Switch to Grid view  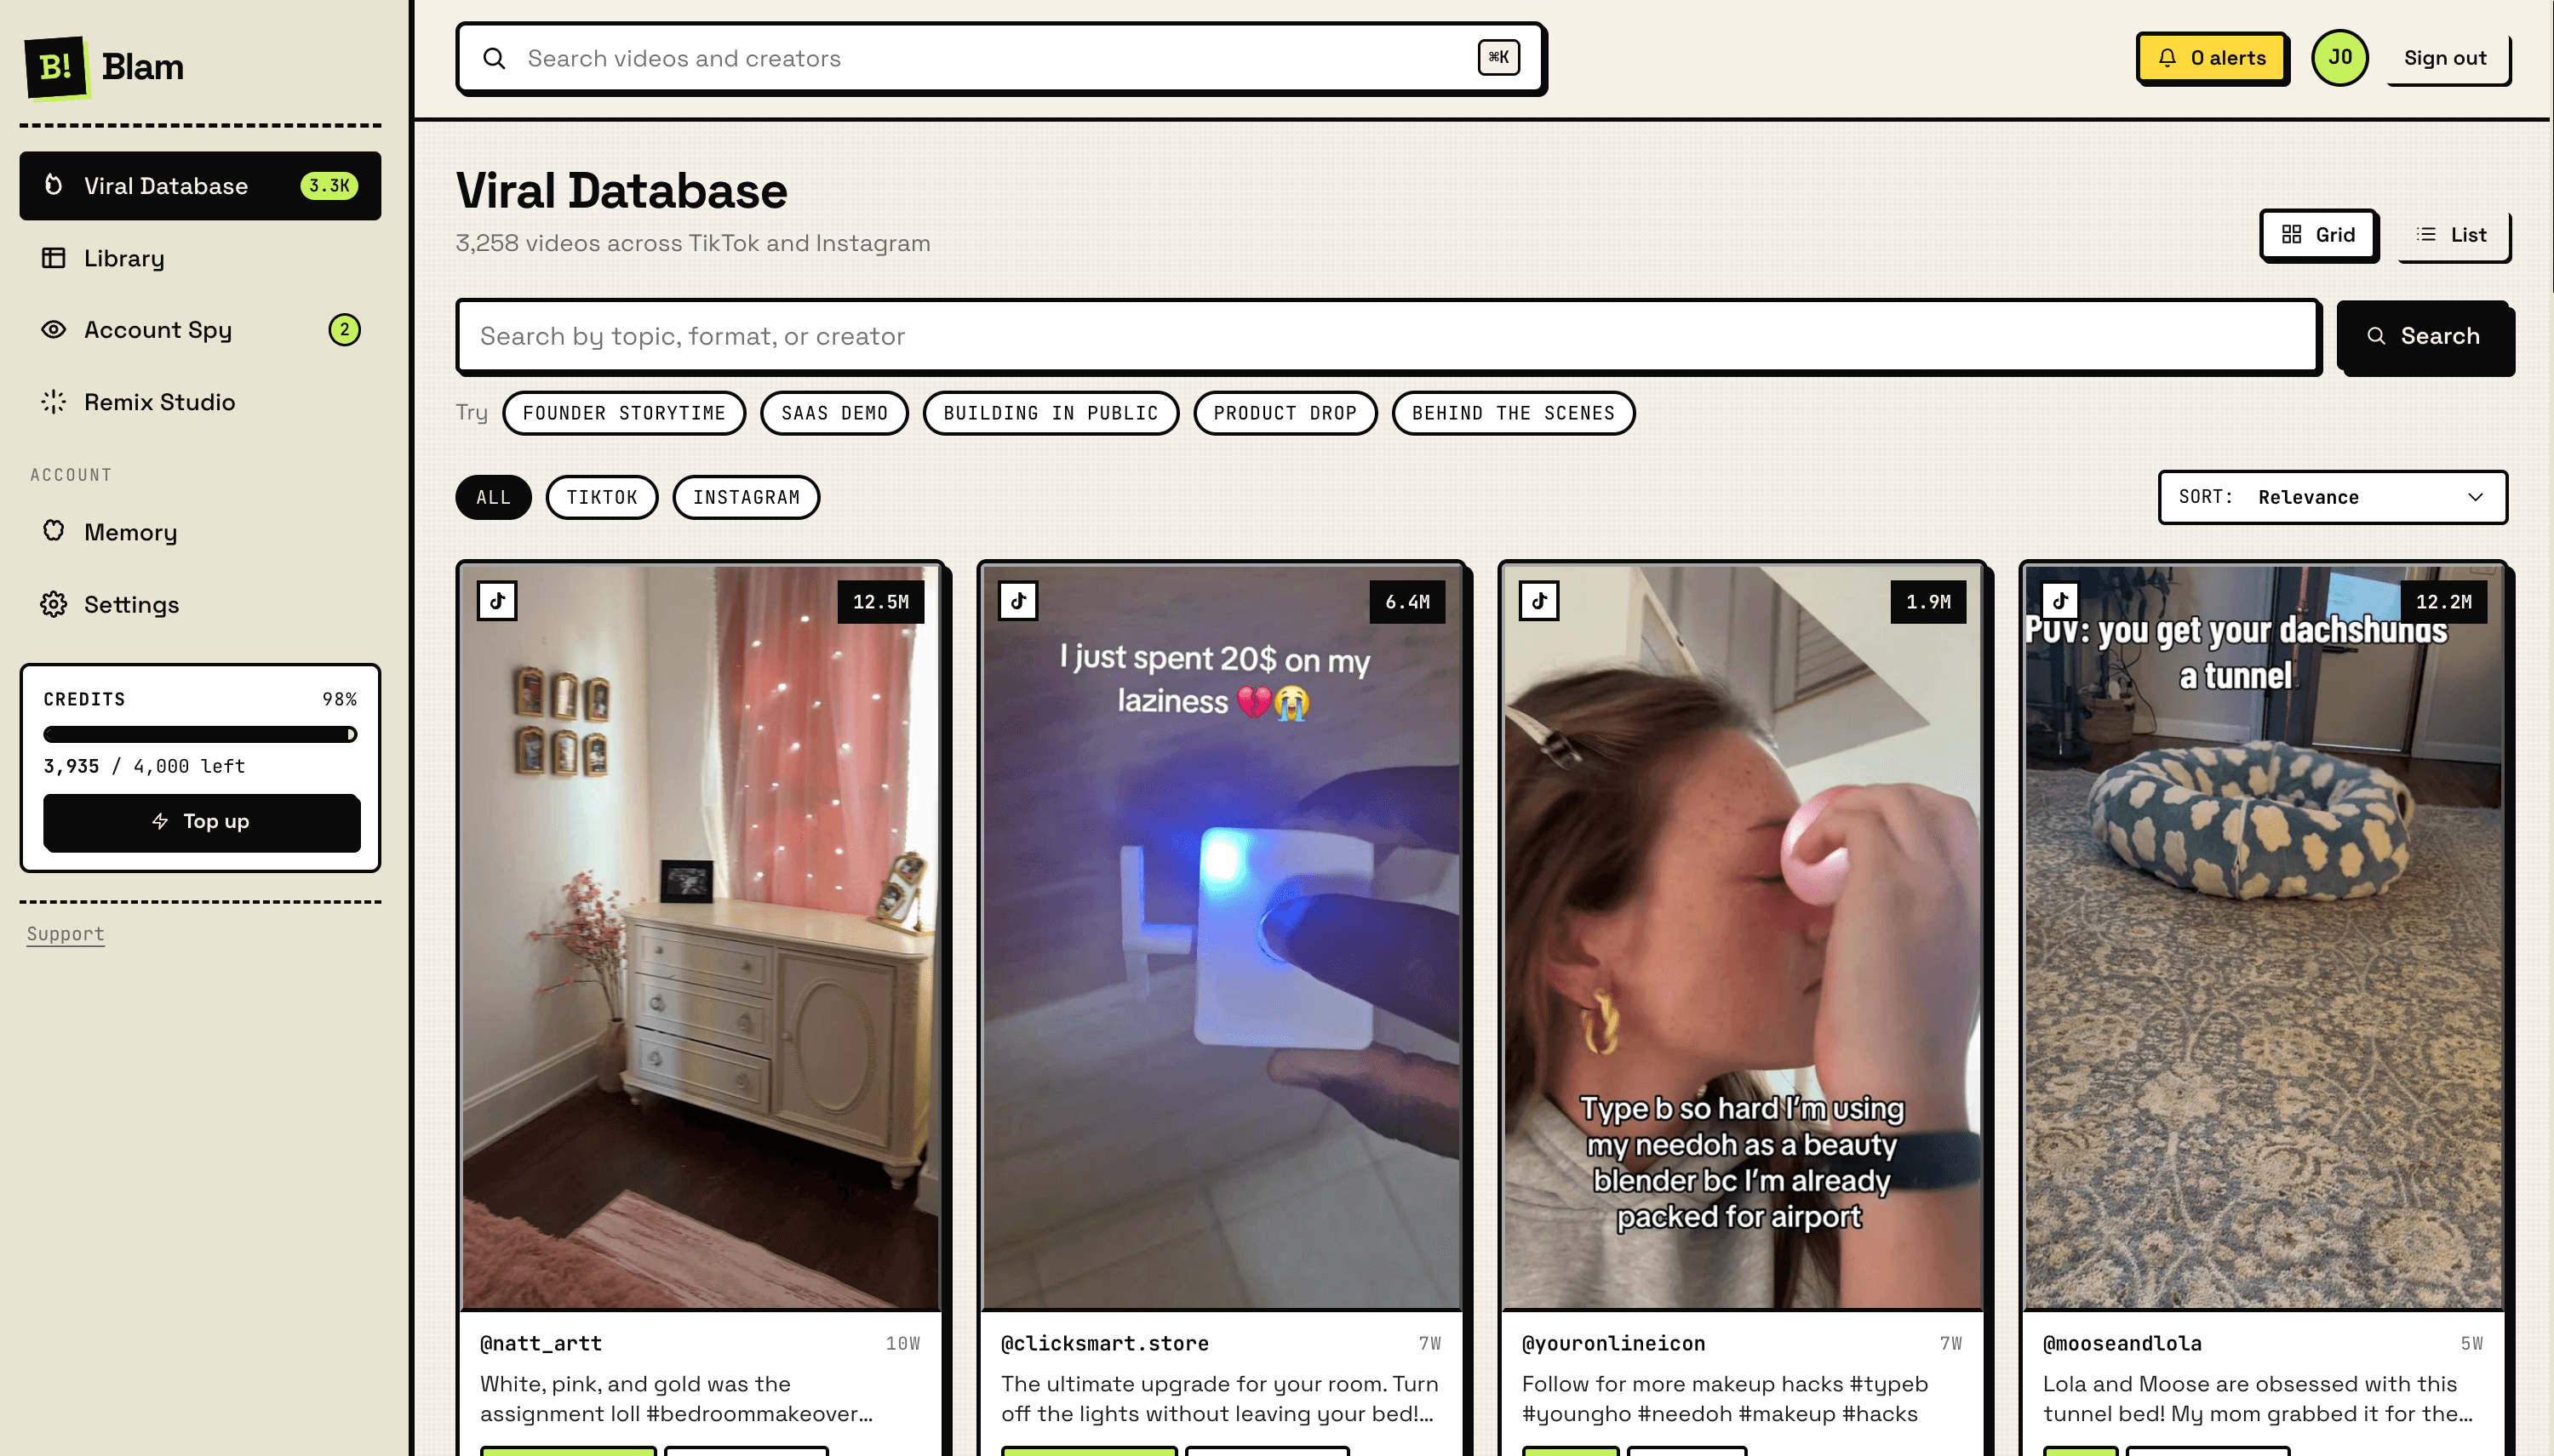(x=2318, y=234)
